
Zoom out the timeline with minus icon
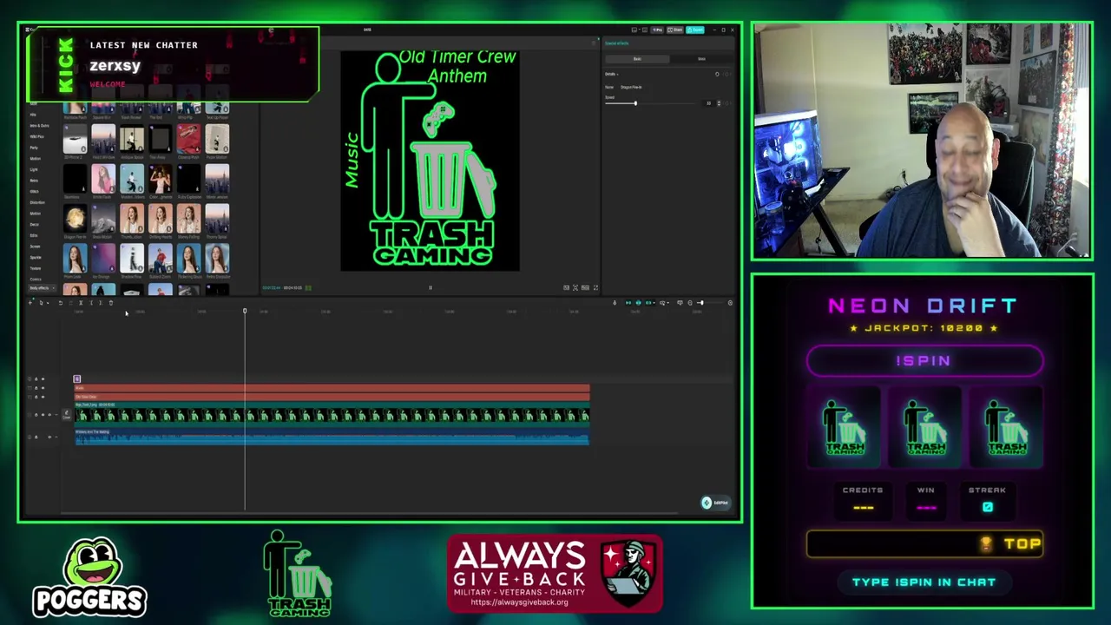tap(690, 303)
